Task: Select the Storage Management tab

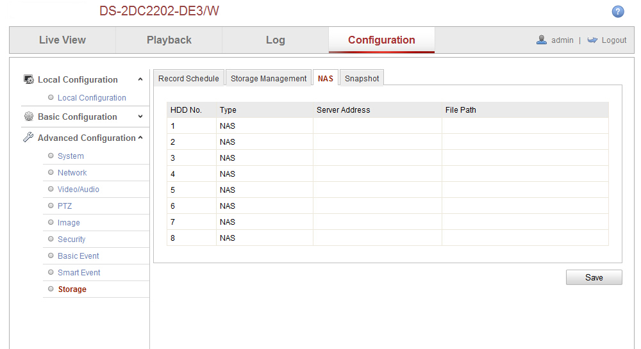Action: click(x=269, y=78)
